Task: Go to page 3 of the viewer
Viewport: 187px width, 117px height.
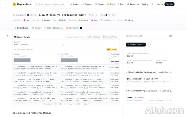Action: point(65,104)
